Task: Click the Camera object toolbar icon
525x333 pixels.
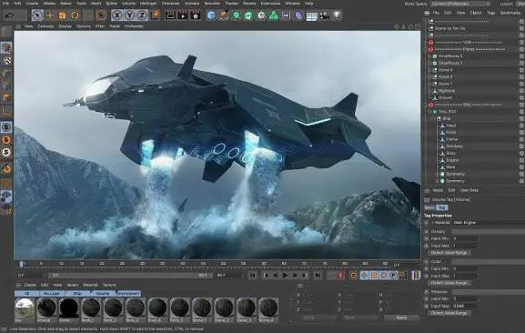Action: coord(324,15)
